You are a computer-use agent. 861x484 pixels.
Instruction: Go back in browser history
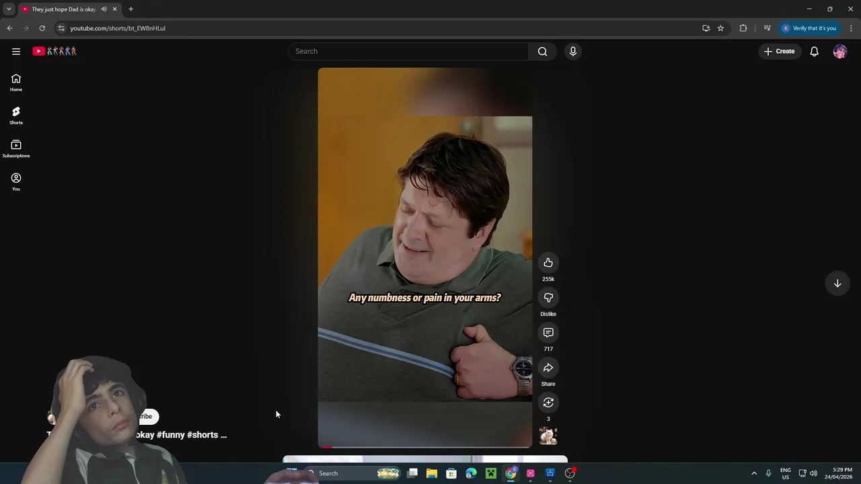(9, 28)
